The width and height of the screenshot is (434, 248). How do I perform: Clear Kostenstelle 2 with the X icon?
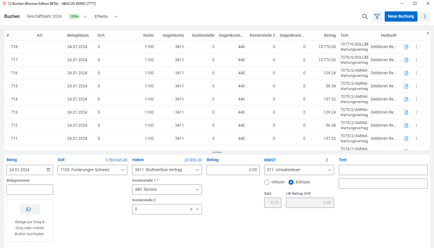coord(191,209)
